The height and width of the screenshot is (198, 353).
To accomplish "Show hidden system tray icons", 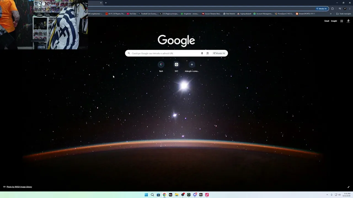I will pos(327,195).
